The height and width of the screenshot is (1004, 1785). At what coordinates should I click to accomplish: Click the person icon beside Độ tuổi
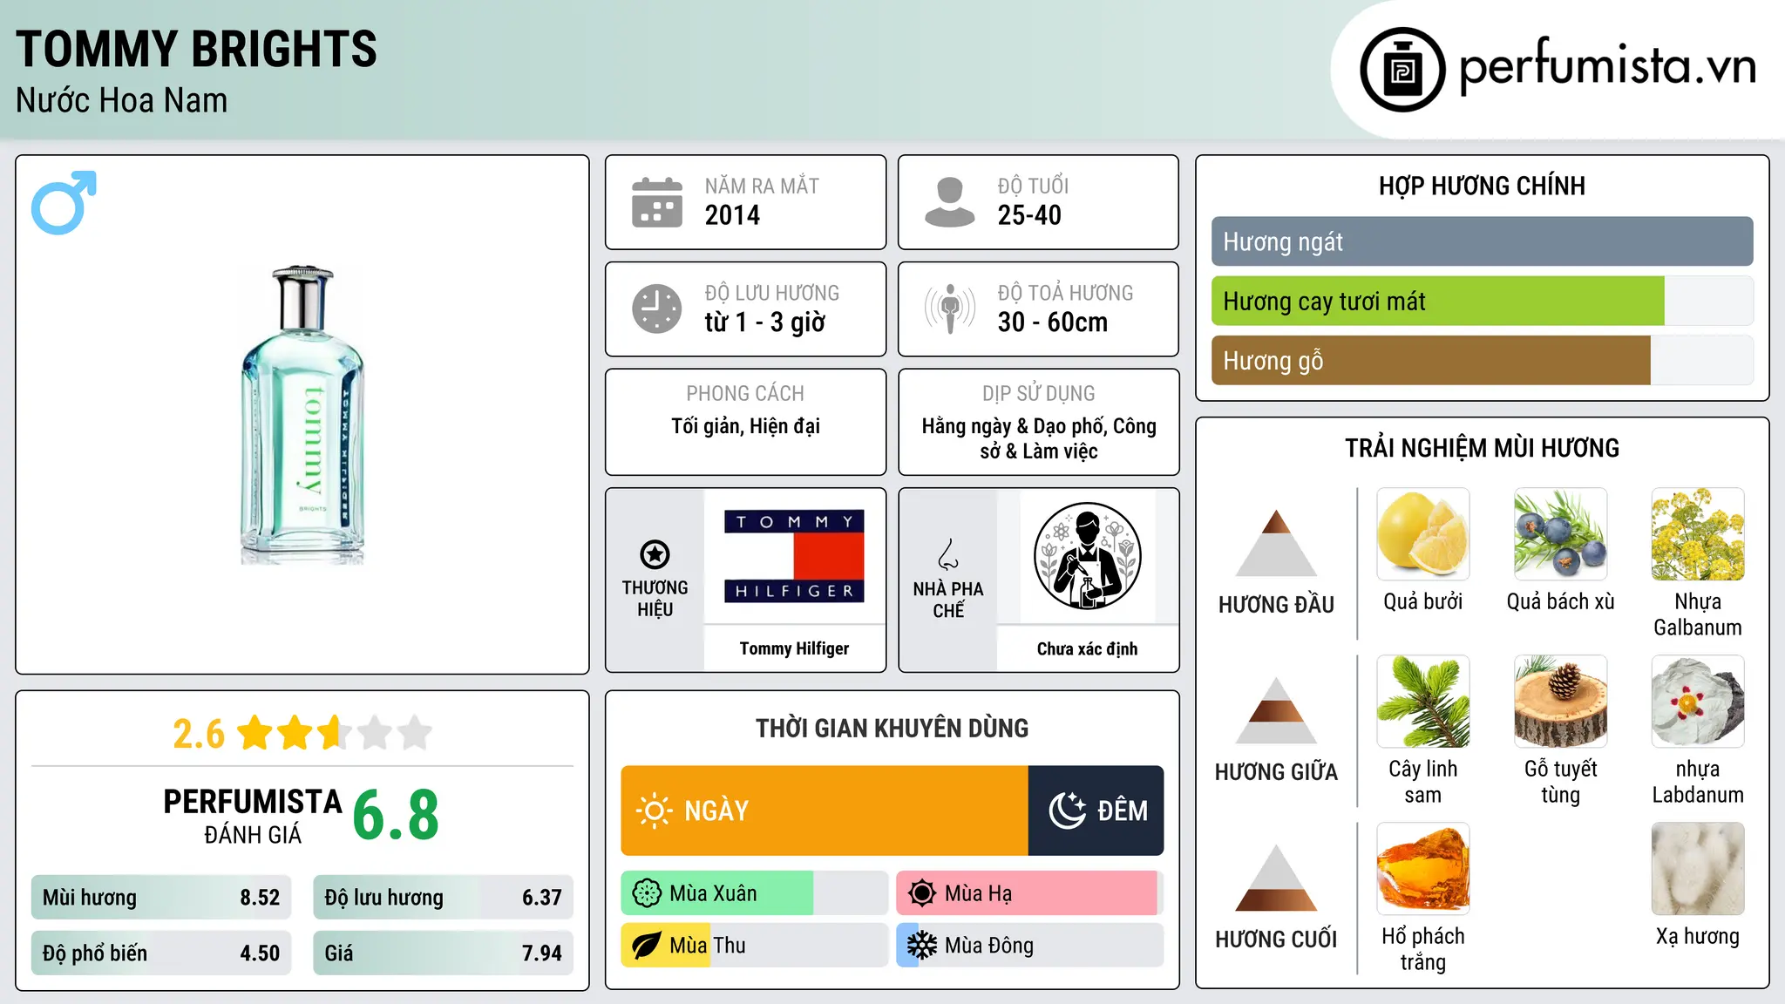[950, 202]
